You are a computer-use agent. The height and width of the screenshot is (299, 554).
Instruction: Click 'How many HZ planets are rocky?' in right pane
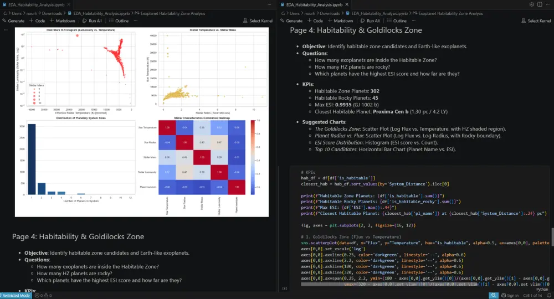[352, 66]
